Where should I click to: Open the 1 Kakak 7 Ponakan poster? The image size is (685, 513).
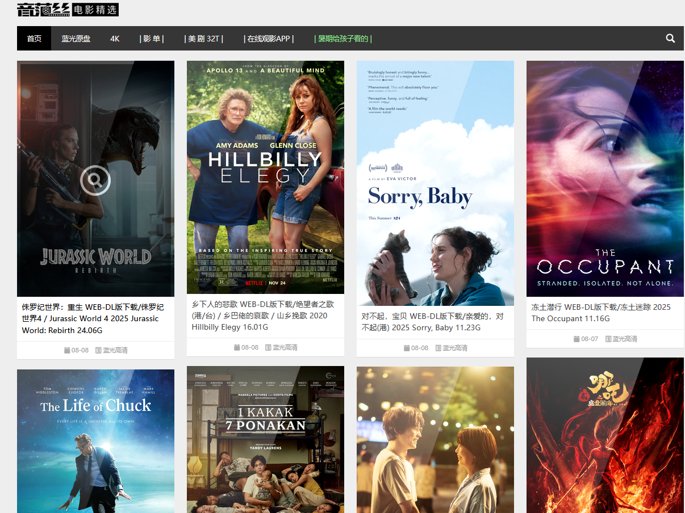click(265, 439)
